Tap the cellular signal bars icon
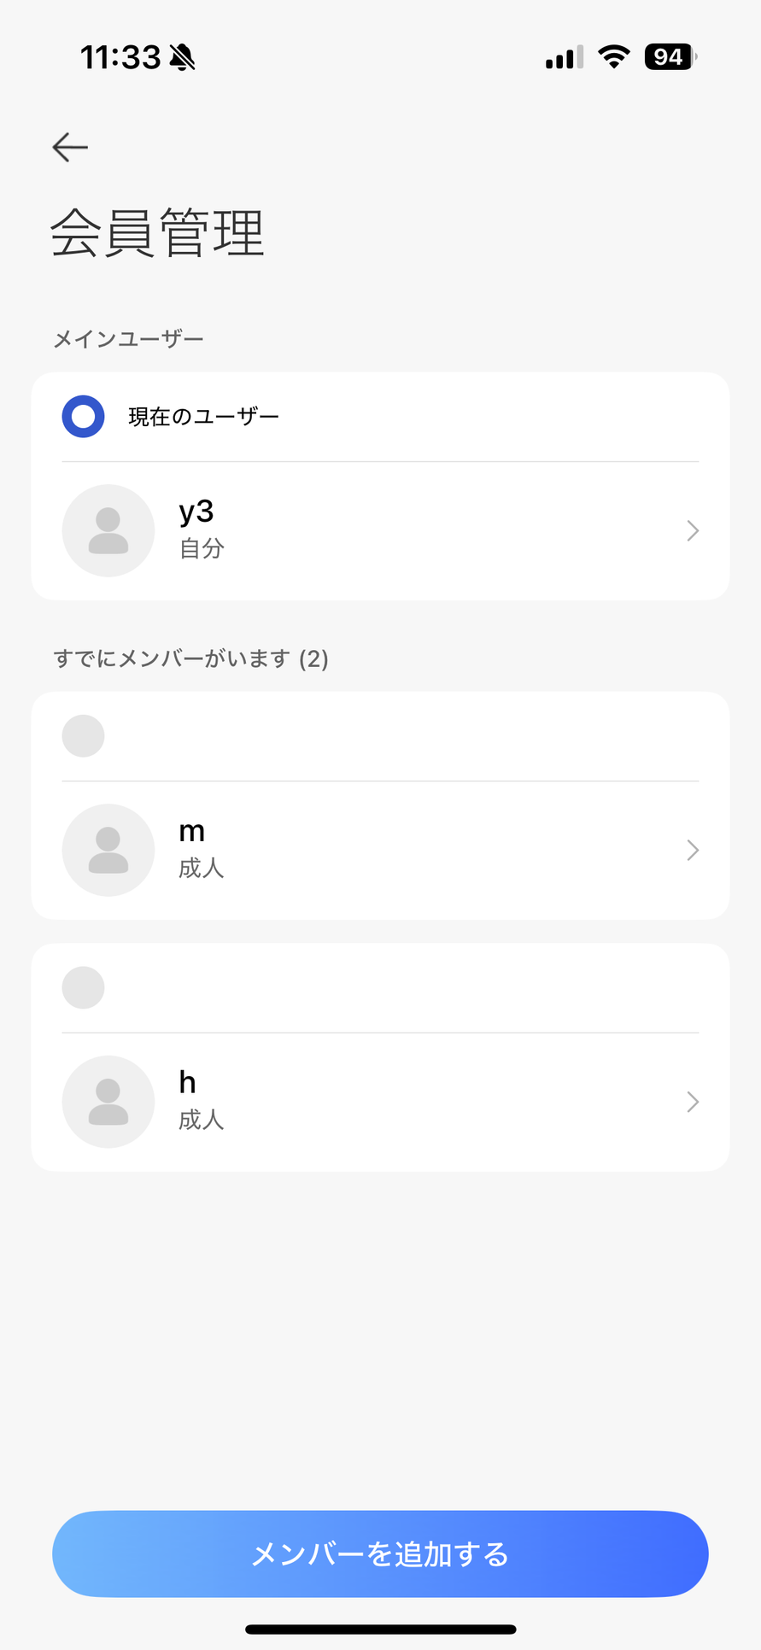 point(564,57)
